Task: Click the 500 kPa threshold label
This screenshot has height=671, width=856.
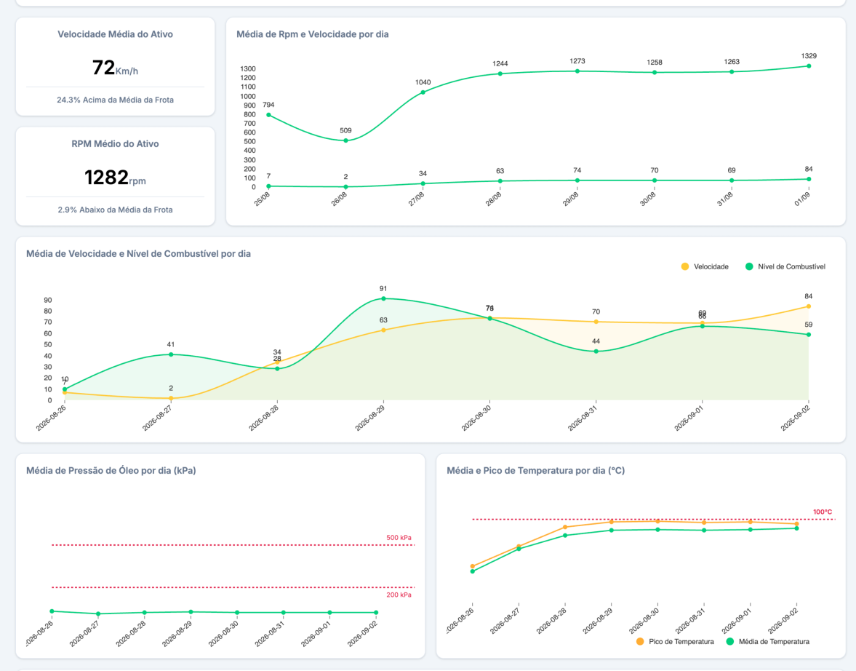Action: 399,538
